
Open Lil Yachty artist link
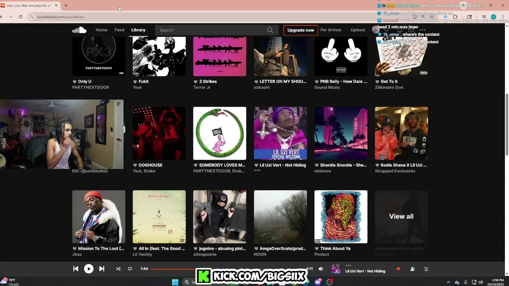[x=142, y=254]
